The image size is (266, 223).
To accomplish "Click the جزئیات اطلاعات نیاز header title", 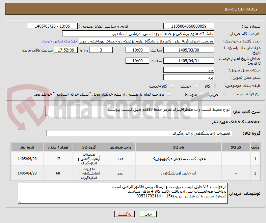I will [241, 9].
